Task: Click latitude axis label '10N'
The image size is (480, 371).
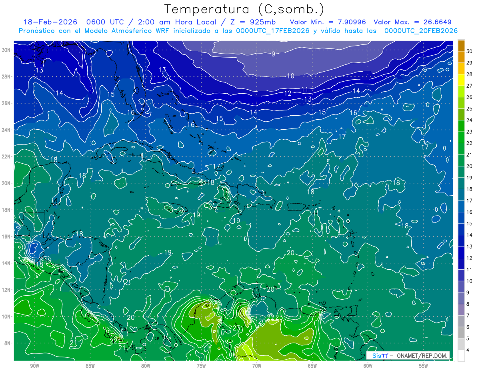Action: pos(7,317)
